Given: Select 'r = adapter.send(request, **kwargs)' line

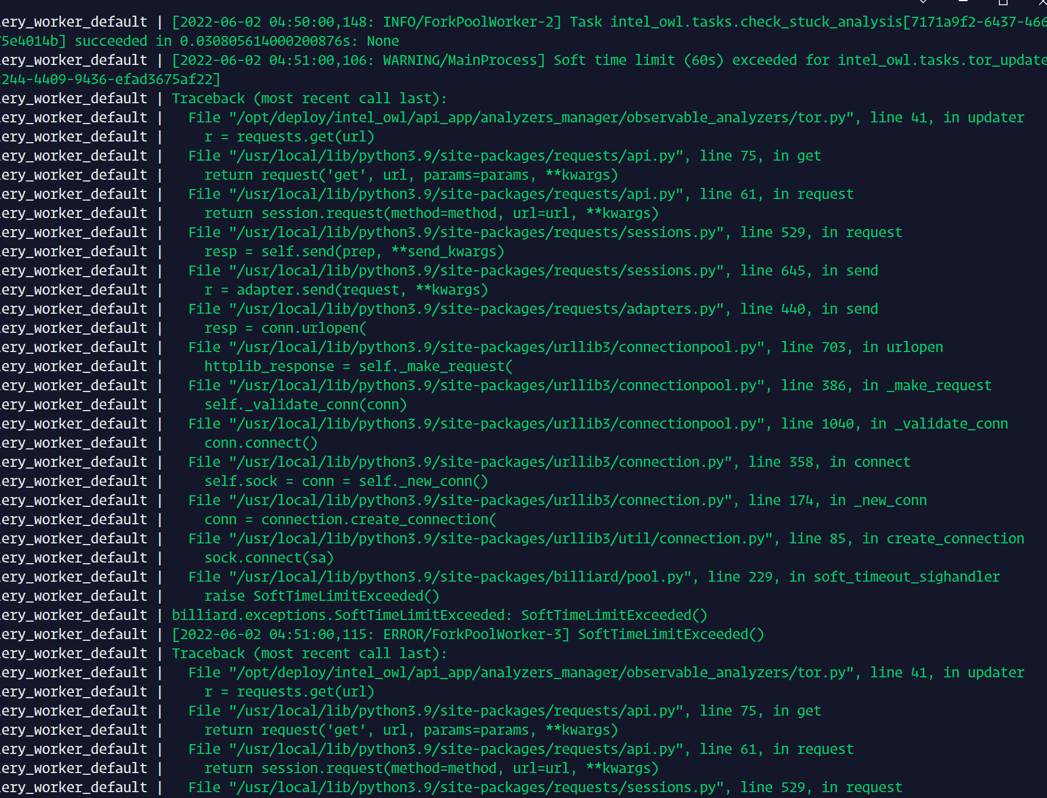Looking at the screenshot, I should pyautogui.click(x=346, y=290).
